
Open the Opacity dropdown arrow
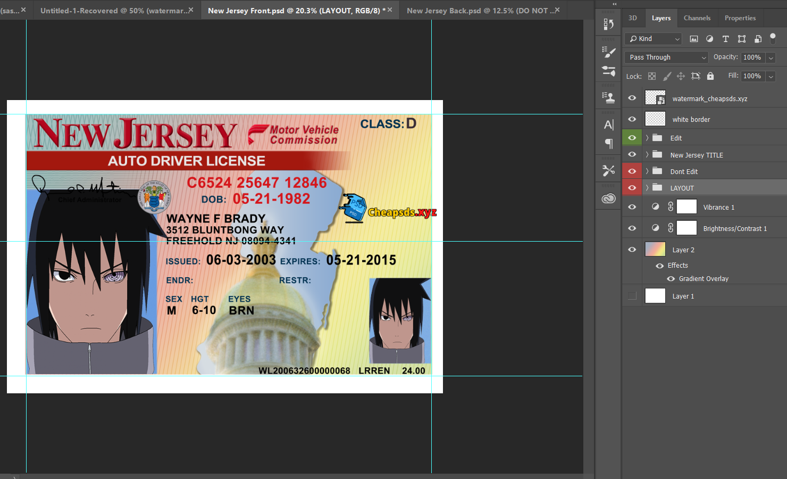pyautogui.click(x=771, y=57)
